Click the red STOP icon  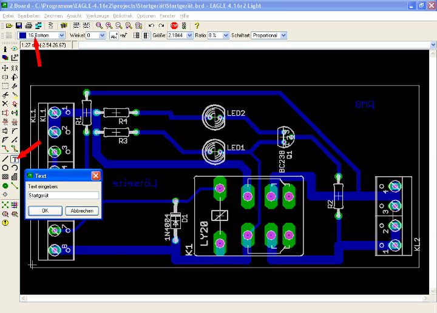click(174, 25)
